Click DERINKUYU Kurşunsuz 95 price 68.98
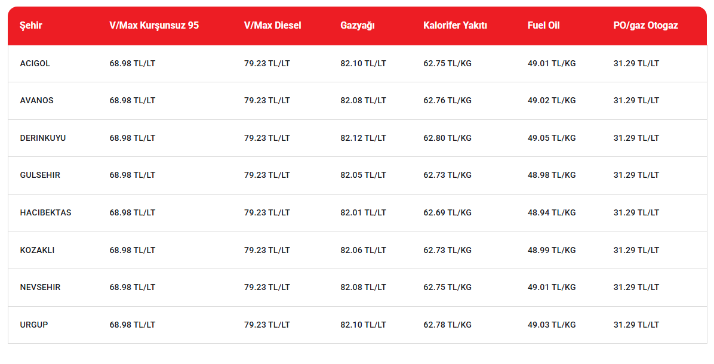The height and width of the screenshot is (364, 714). [x=132, y=138]
